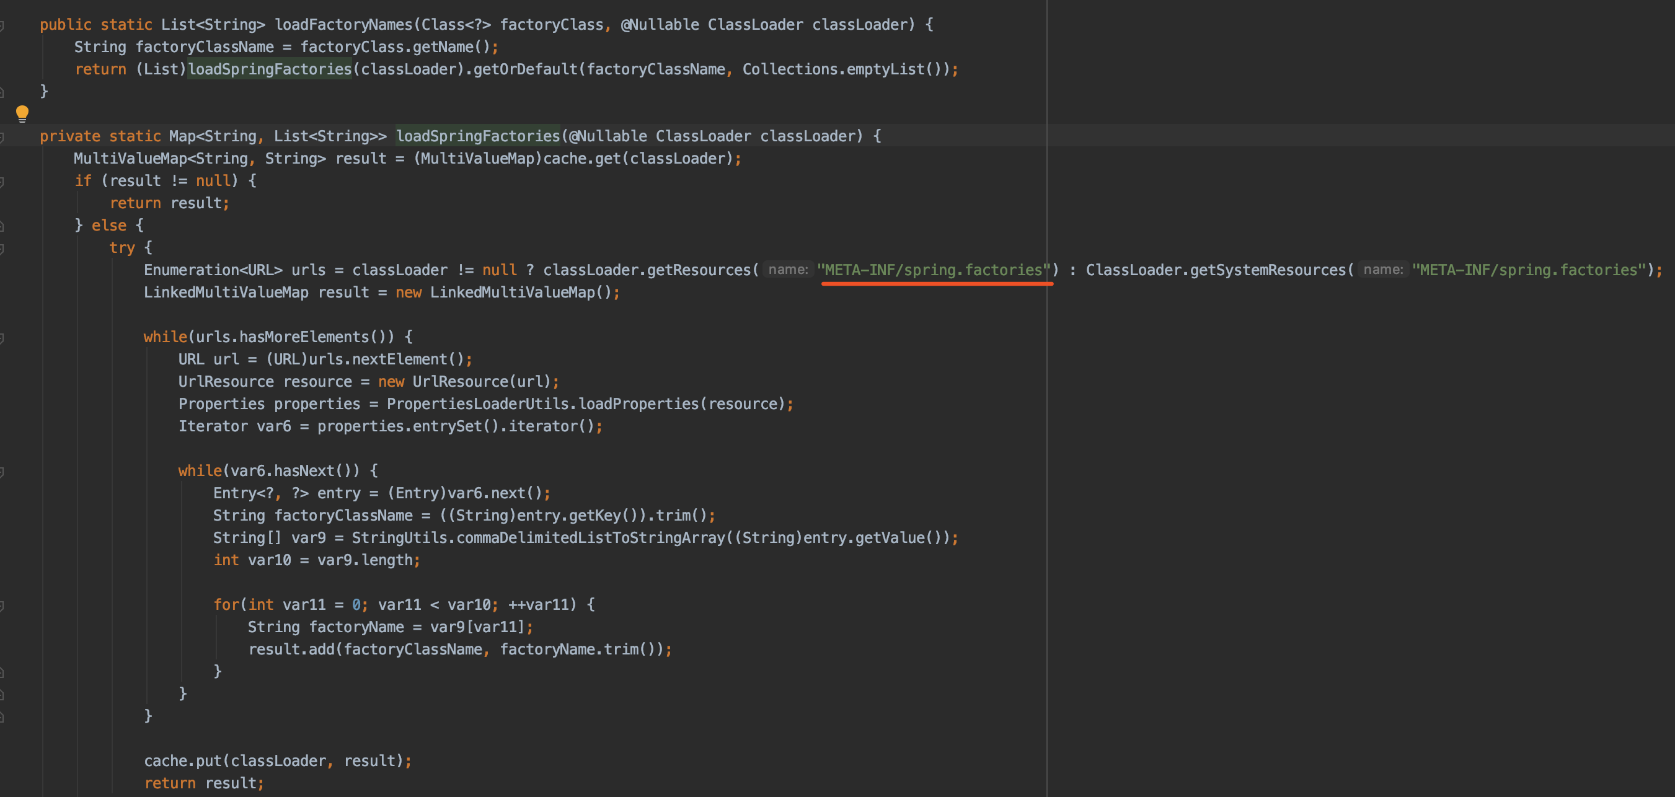
Task: Click the for keyword of the loop
Action: coord(226,605)
